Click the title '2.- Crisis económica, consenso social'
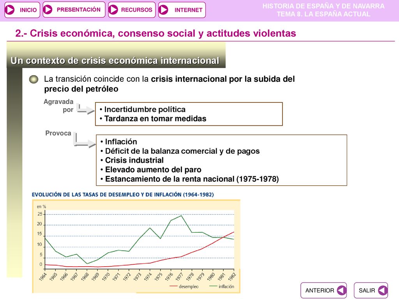The width and height of the screenshot is (399, 299). [x=155, y=33]
